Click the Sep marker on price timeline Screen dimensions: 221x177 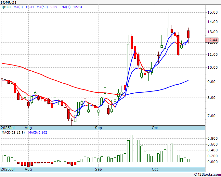click(98, 128)
